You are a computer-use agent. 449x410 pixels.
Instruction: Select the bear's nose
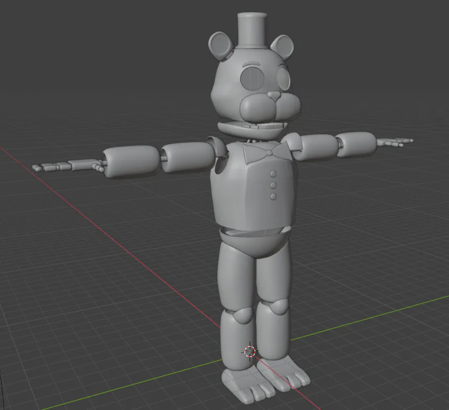274,96
